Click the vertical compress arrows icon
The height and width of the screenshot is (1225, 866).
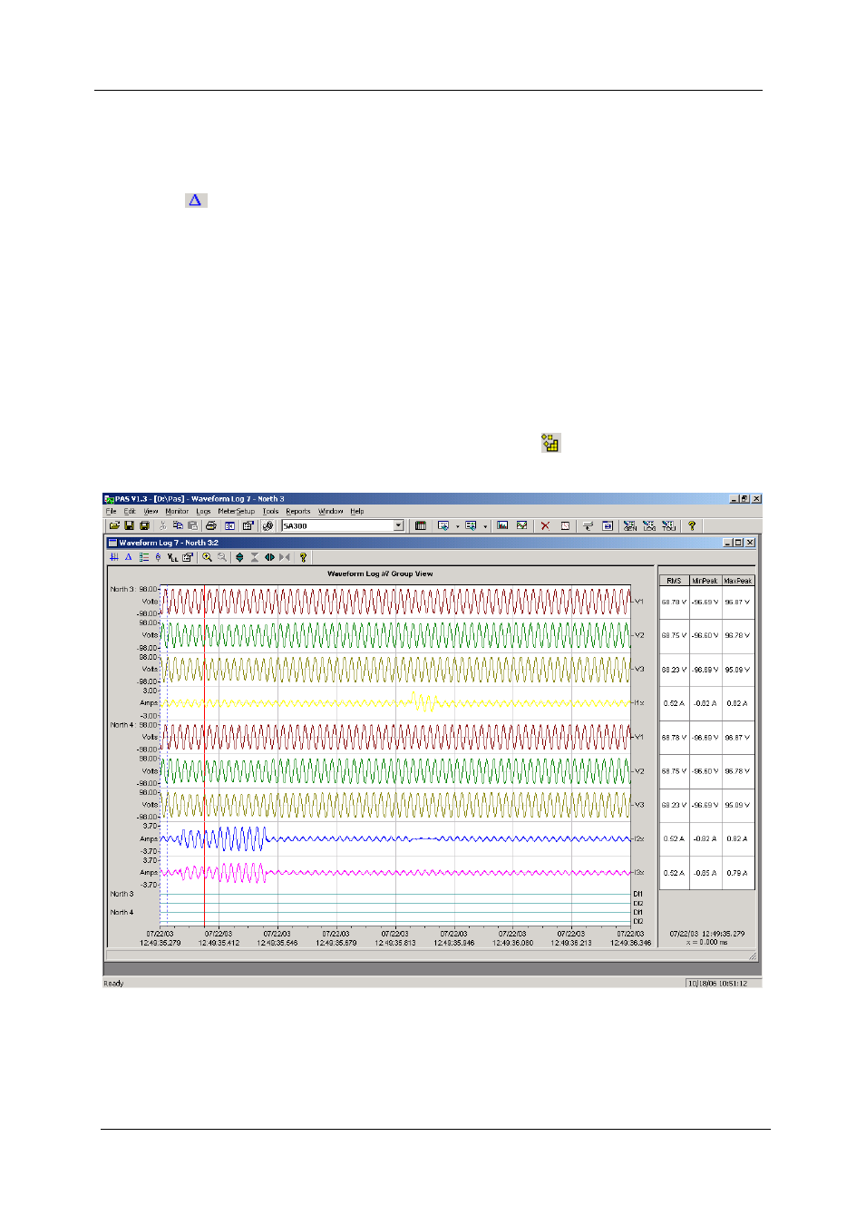[x=255, y=557]
